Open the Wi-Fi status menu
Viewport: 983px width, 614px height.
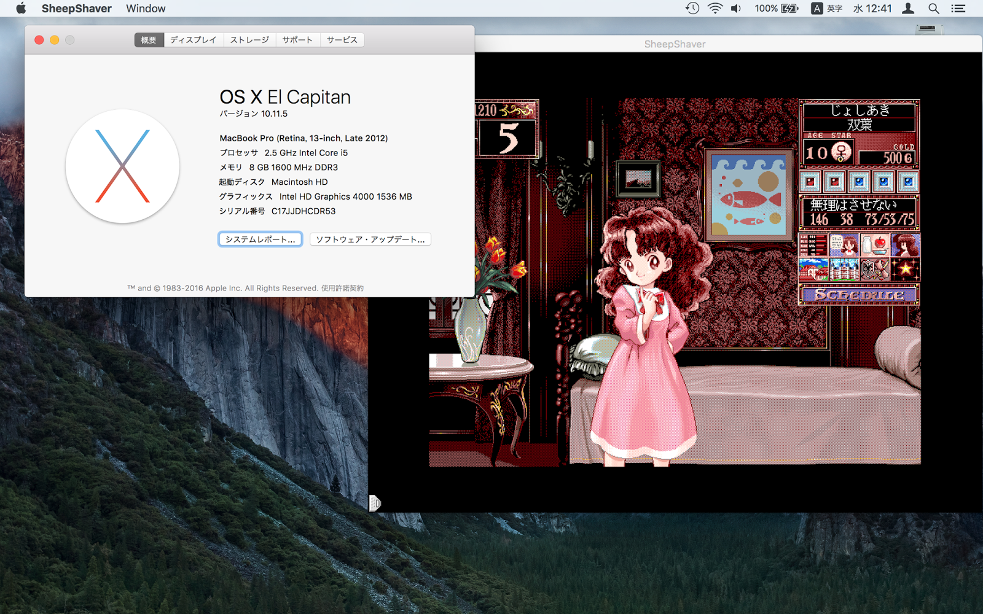(715, 9)
